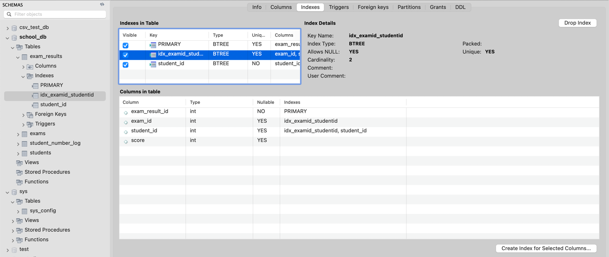Uncheck visibility of PRIMARY index

point(126,45)
